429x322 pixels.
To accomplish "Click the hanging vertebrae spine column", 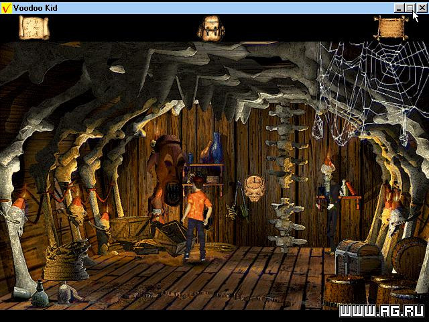I will (x=287, y=176).
